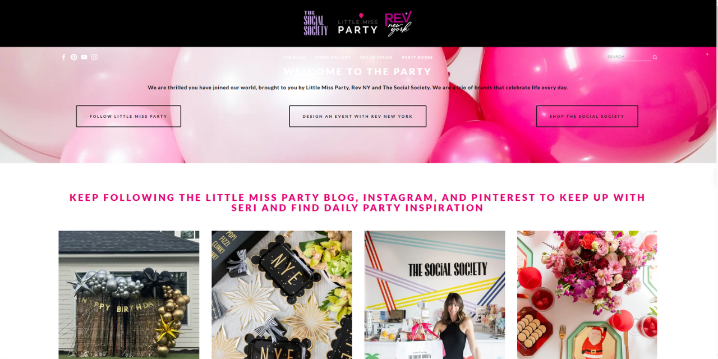Click the Rev New York logo
This screenshot has height=359, width=718.
click(399, 24)
